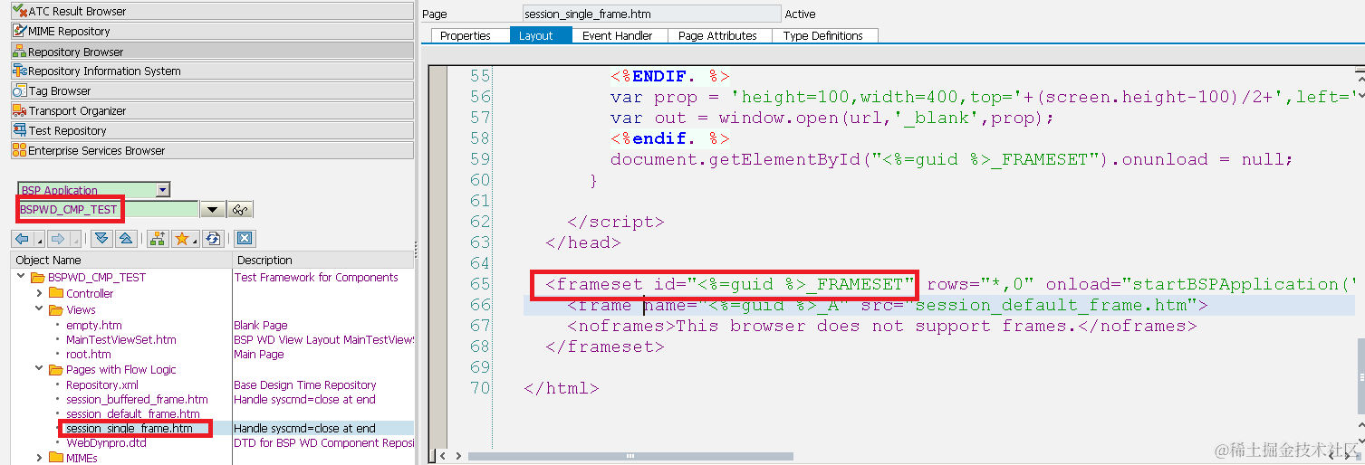Screen dimensions: 1365x465
Task: Open the object name history dropdown arrow
Action: tap(213, 210)
